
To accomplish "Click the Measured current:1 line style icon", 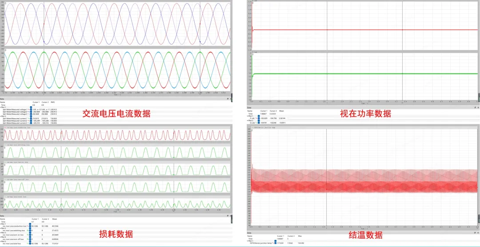I will [28, 119].
